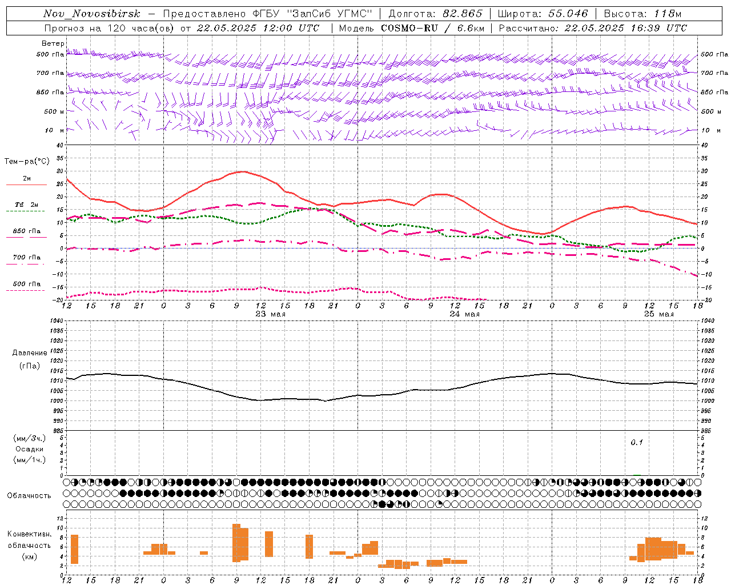Viewport: 731px width, 585px height.
Task: Click the '(гПа)' unit under Давление
Action: click(x=29, y=366)
